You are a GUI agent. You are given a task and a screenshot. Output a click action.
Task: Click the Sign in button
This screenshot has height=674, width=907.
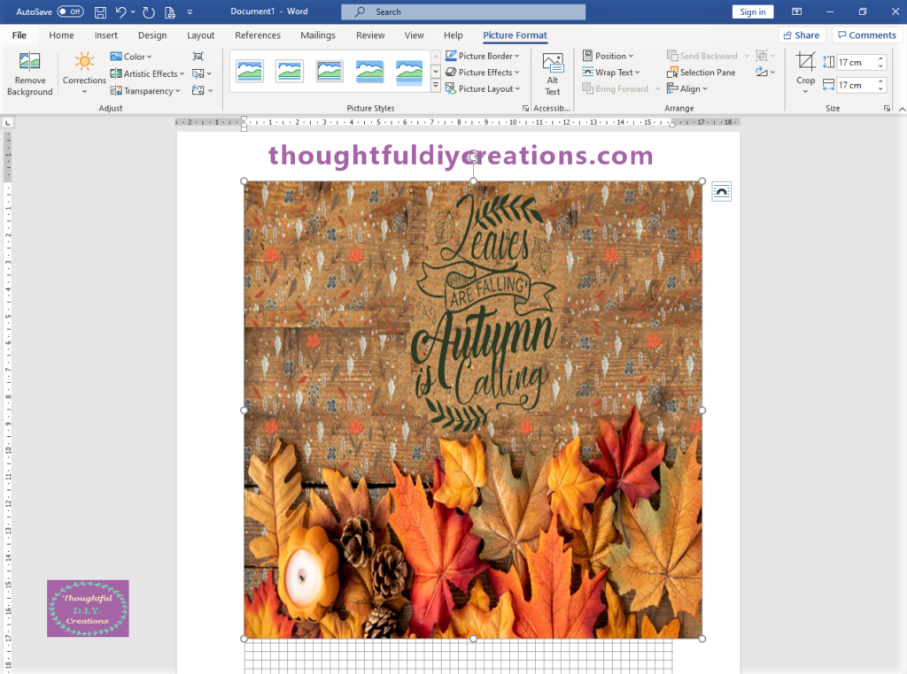coord(753,11)
